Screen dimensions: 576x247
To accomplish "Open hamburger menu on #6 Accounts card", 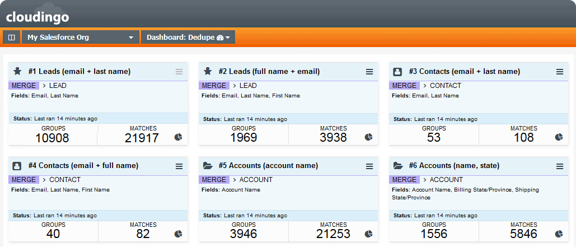I will coord(560,166).
